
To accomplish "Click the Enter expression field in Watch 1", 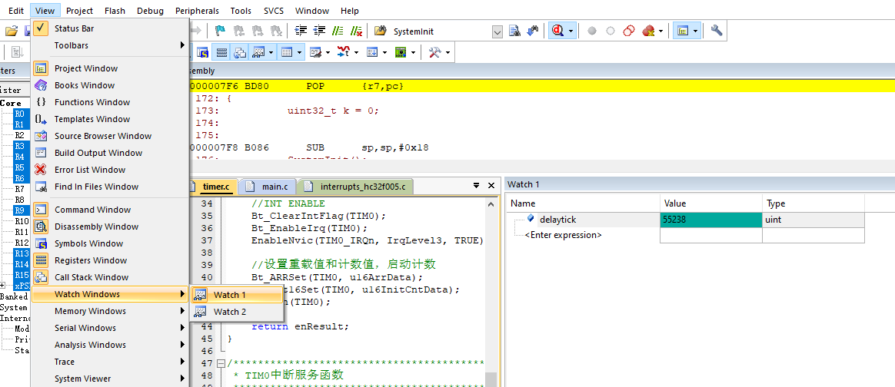I will 563,236.
